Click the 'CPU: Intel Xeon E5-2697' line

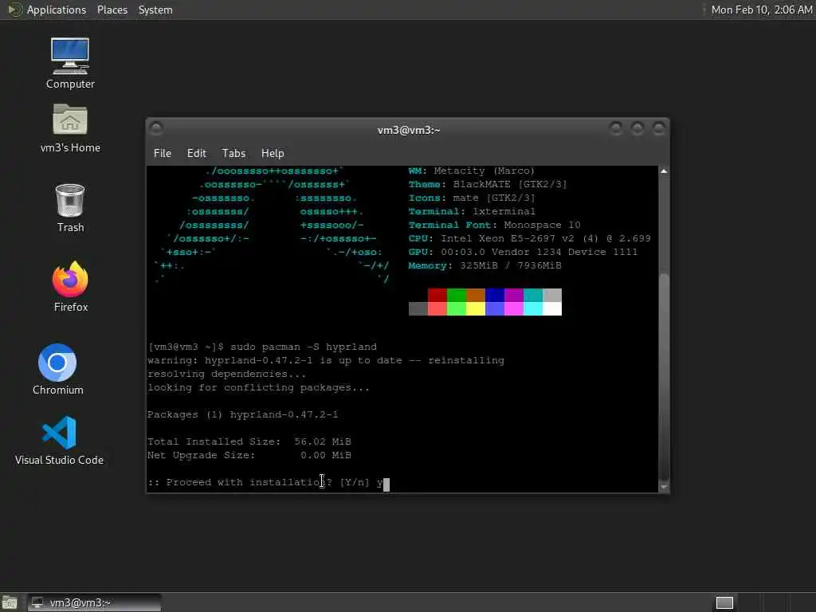pyautogui.click(x=530, y=239)
